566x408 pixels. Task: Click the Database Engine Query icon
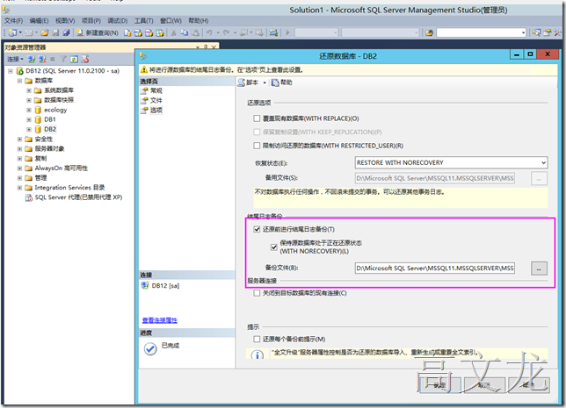[127, 32]
